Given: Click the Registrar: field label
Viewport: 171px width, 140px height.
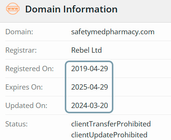Looking at the screenshot, I should 21,50.
